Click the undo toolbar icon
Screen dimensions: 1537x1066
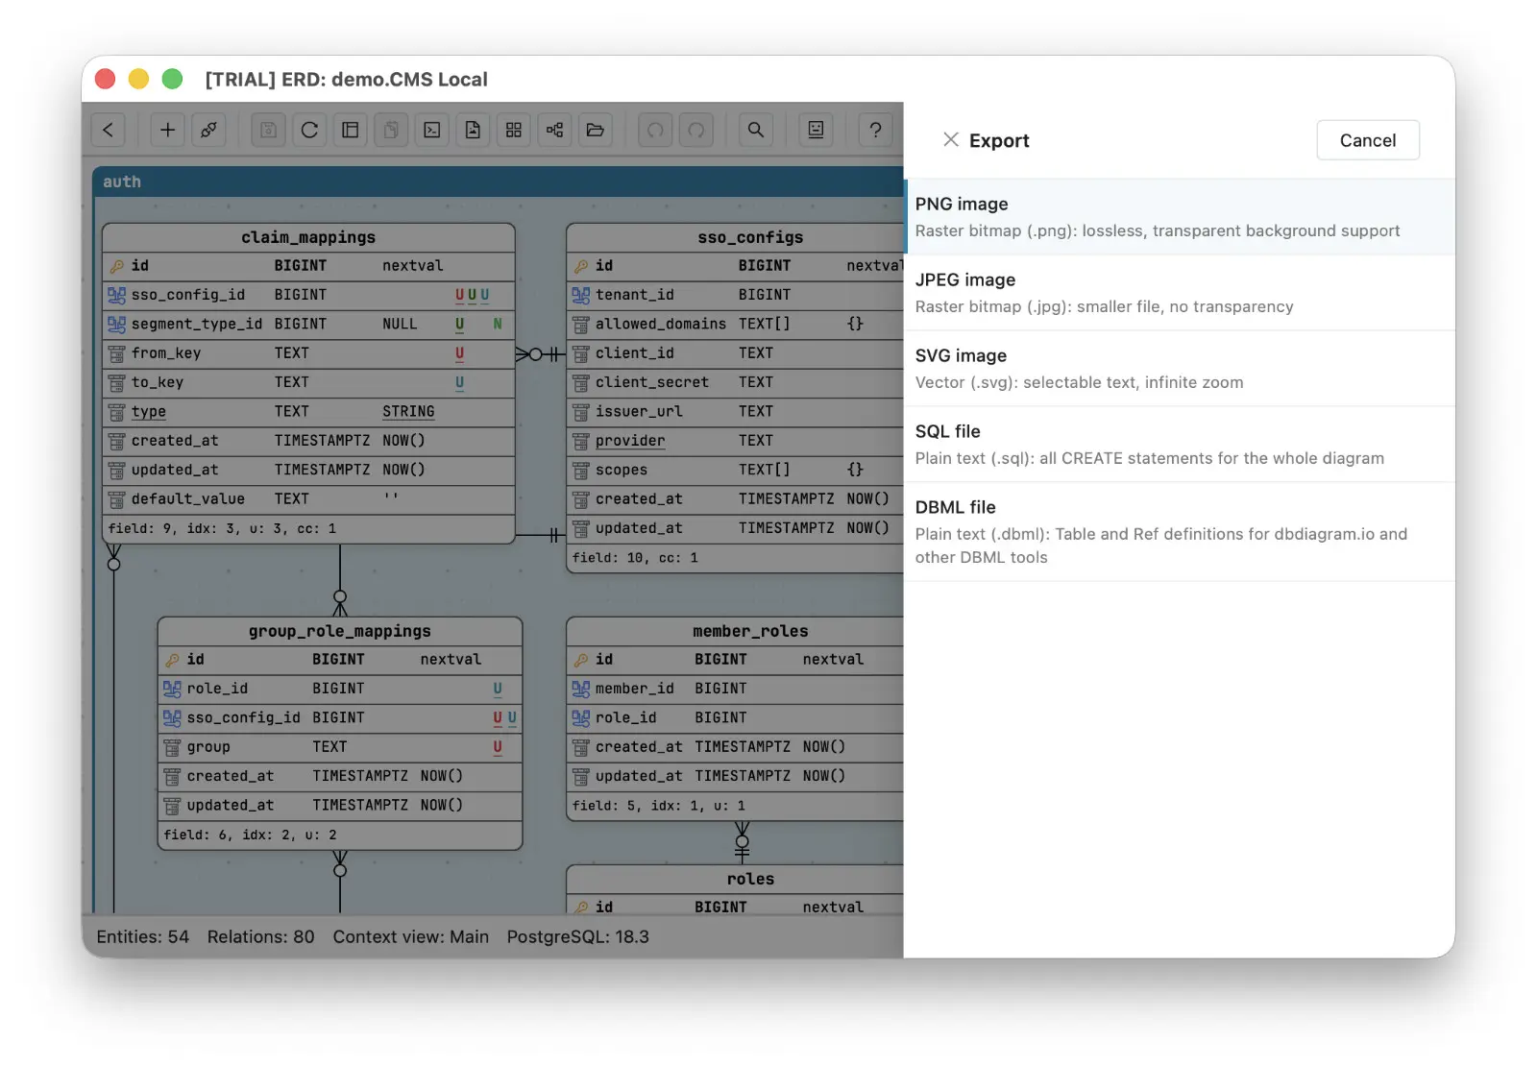(x=655, y=130)
